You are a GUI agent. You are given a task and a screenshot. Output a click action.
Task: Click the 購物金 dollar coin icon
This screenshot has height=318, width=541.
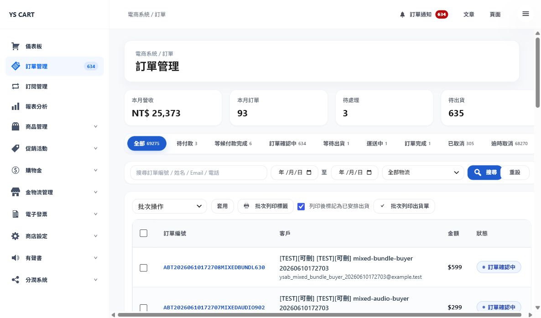pyautogui.click(x=16, y=170)
